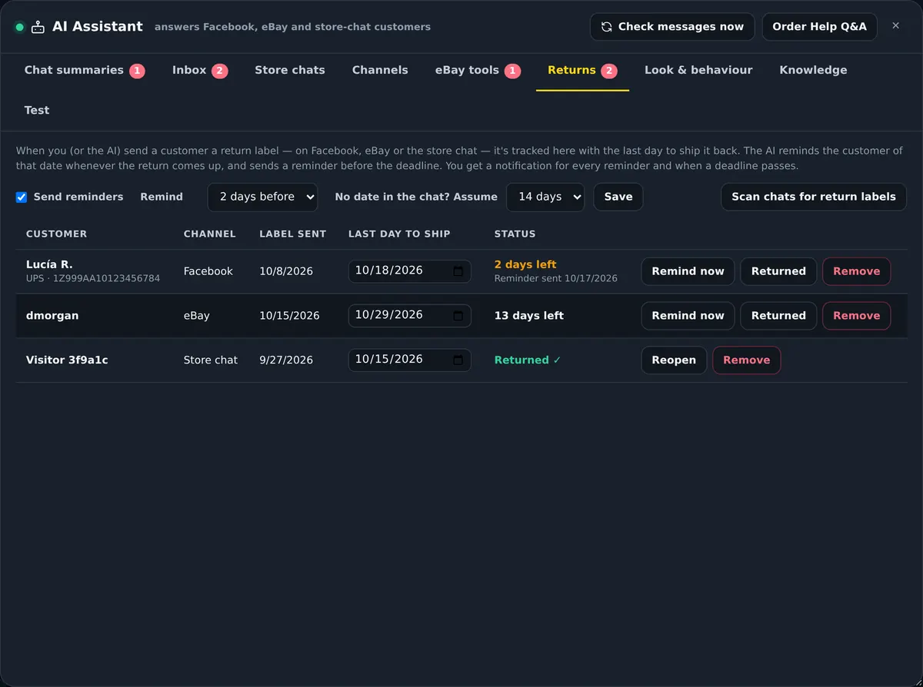This screenshot has width=923, height=687.
Task: Select the Channels tab
Action: [x=380, y=70]
